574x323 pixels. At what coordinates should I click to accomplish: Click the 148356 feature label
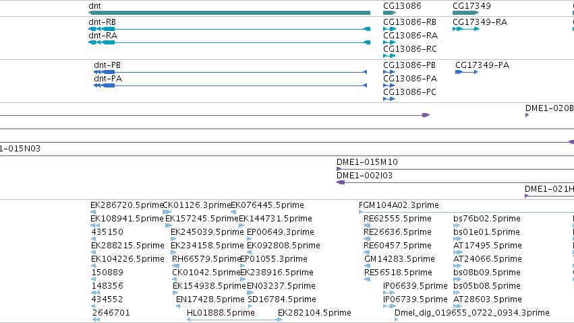coord(107,286)
